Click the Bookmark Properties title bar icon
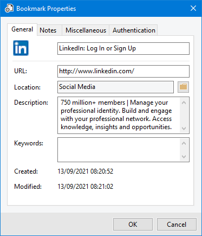 coord(9,9)
